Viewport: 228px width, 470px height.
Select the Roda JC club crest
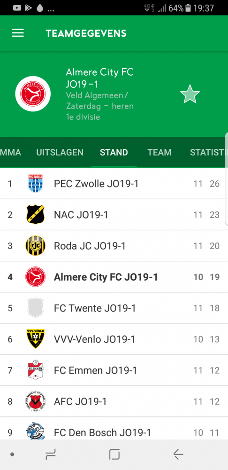[x=35, y=246]
